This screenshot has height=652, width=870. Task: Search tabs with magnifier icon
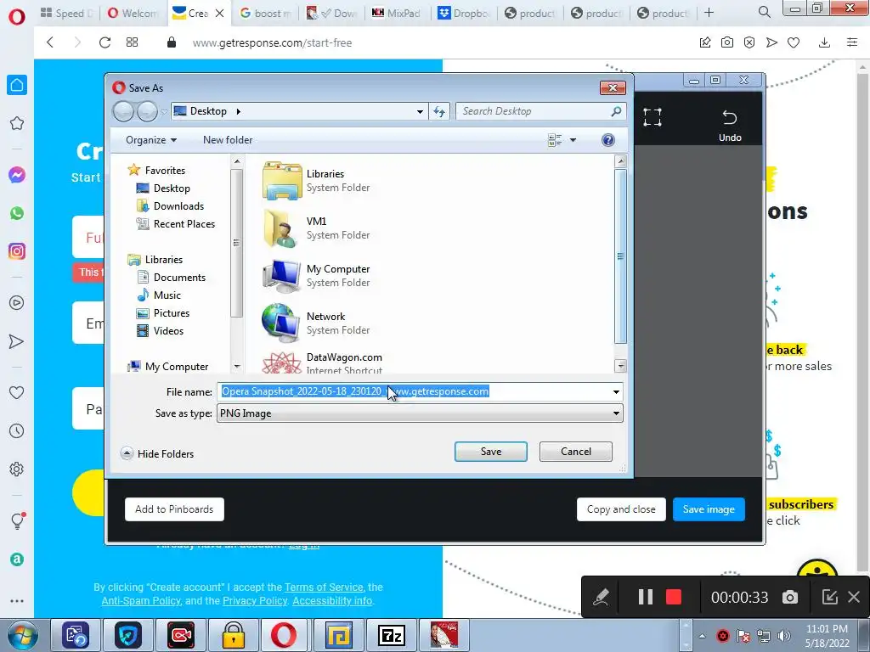(764, 12)
